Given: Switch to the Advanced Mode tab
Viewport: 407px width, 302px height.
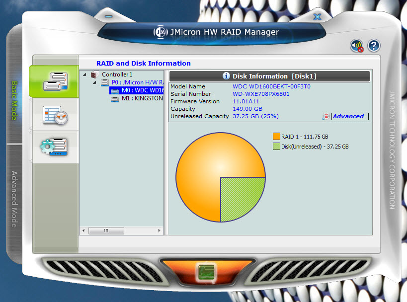Looking at the screenshot, I should [x=14, y=199].
